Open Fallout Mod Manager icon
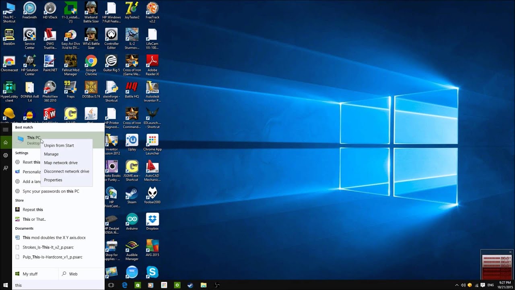This screenshot has width=515, height=290. (70, 65)
